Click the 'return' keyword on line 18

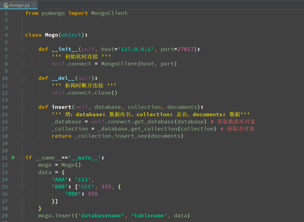click(61, 136)
